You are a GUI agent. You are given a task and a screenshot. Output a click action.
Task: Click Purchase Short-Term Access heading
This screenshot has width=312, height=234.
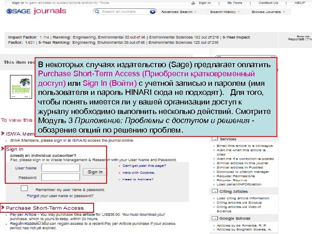click(45, 208)
